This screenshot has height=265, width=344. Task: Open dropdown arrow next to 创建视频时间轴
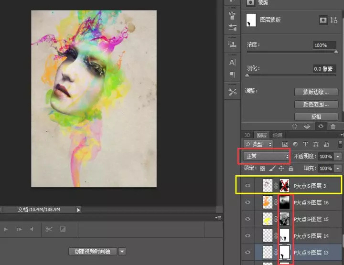pos(122,251)
